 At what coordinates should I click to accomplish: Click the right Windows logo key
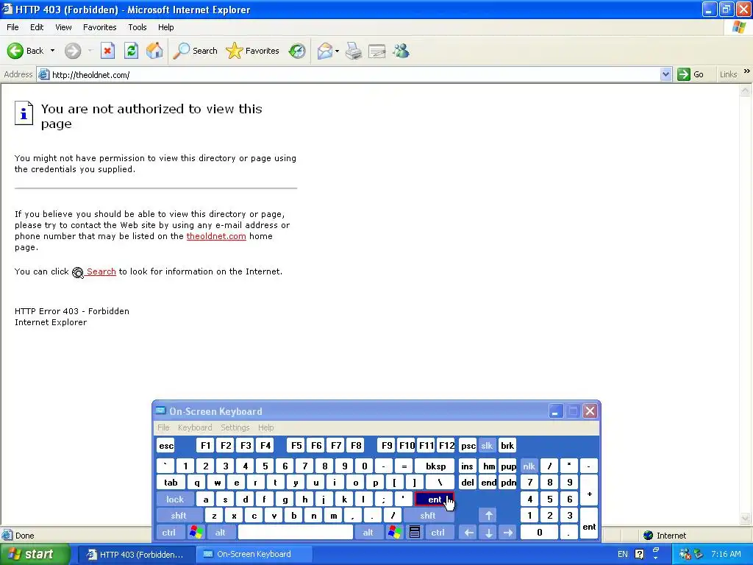(x=395, y=533)
